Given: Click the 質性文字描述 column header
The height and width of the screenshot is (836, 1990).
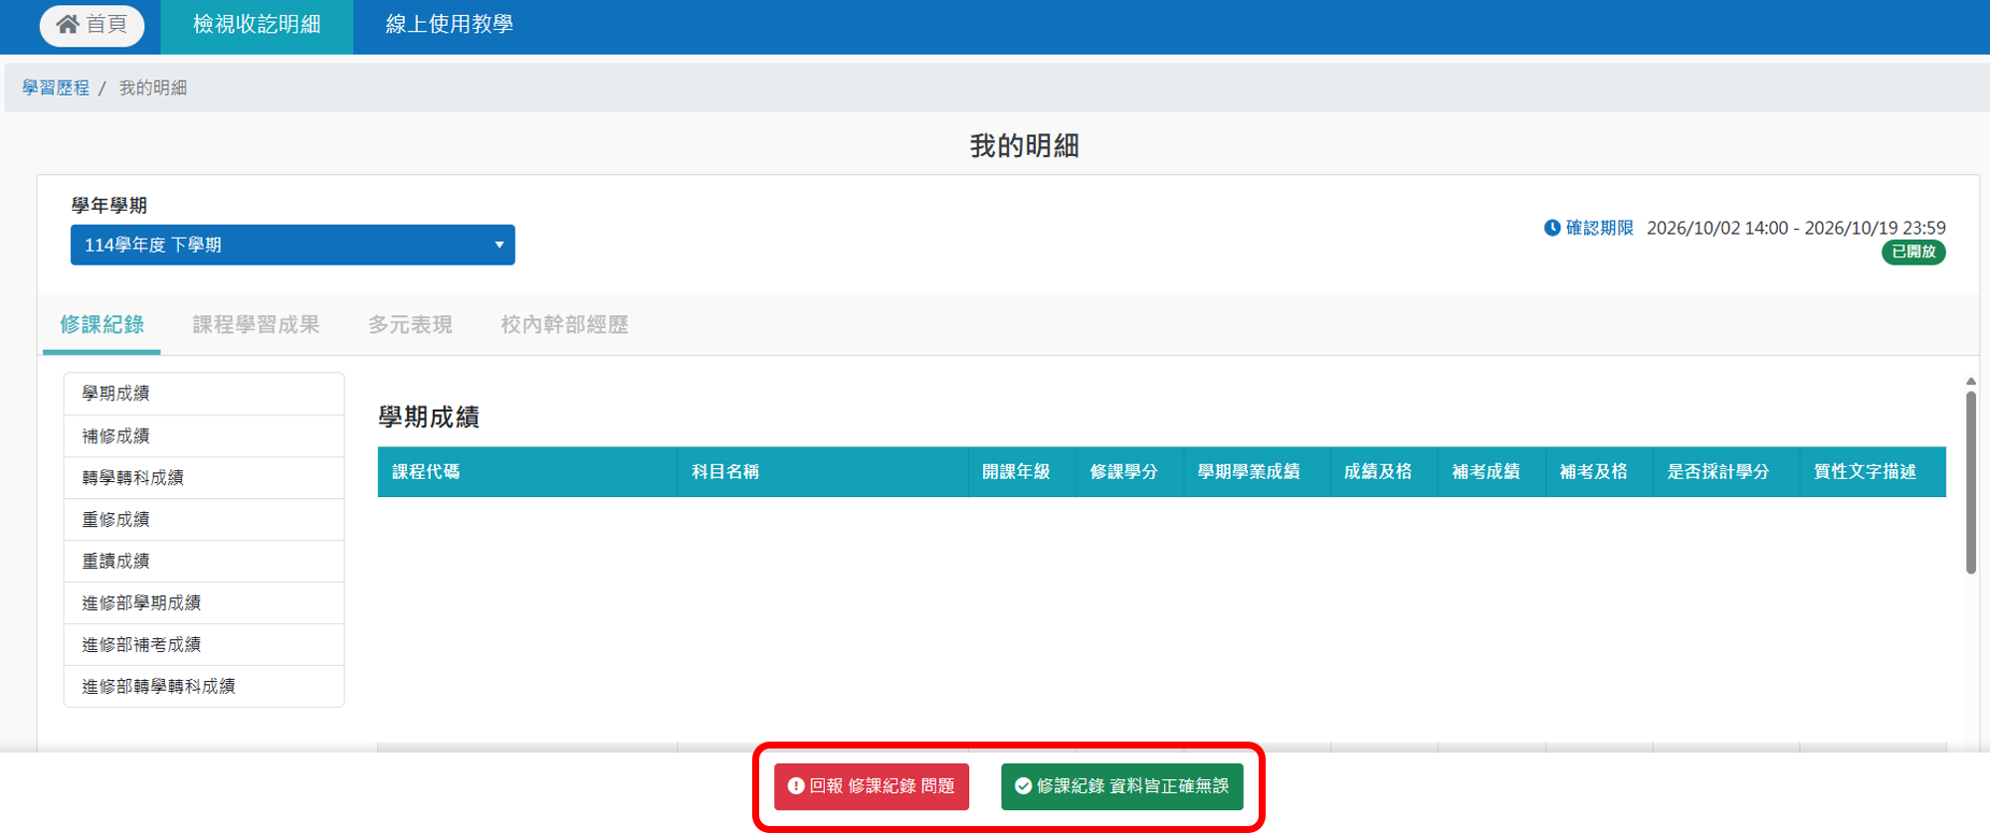Looking at the screenshot, I should [x=1873, y=471].
